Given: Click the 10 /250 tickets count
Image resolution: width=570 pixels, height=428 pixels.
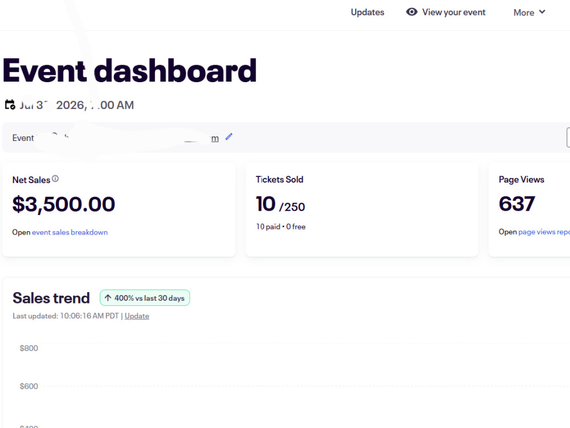Looking at the screenshot, I should click(280, 204).
